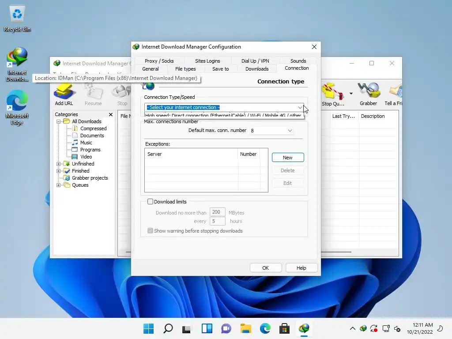Close the Categories panel
The image size is (452, 339).
coord(111,114)
